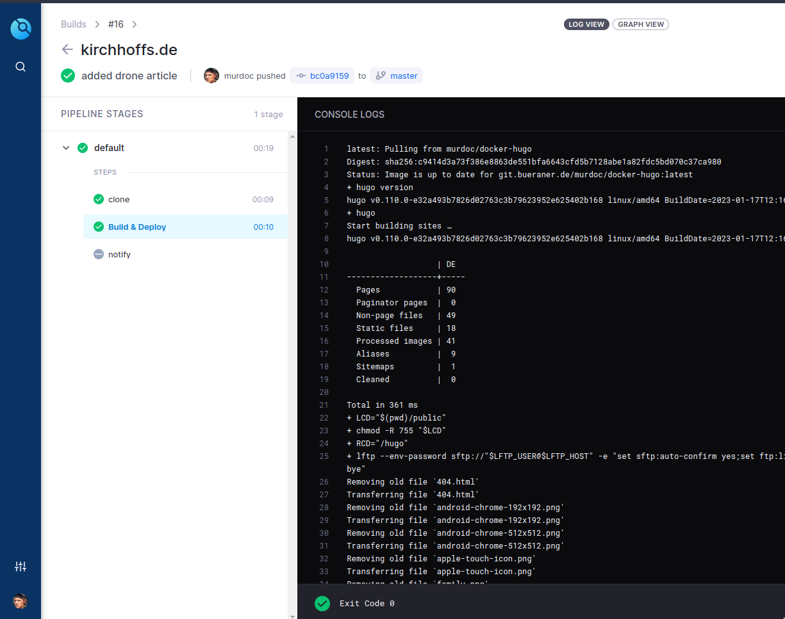Switch to Graph View
Image resolution: width=785 pixels, height=619 pixels.
point(640,24)
